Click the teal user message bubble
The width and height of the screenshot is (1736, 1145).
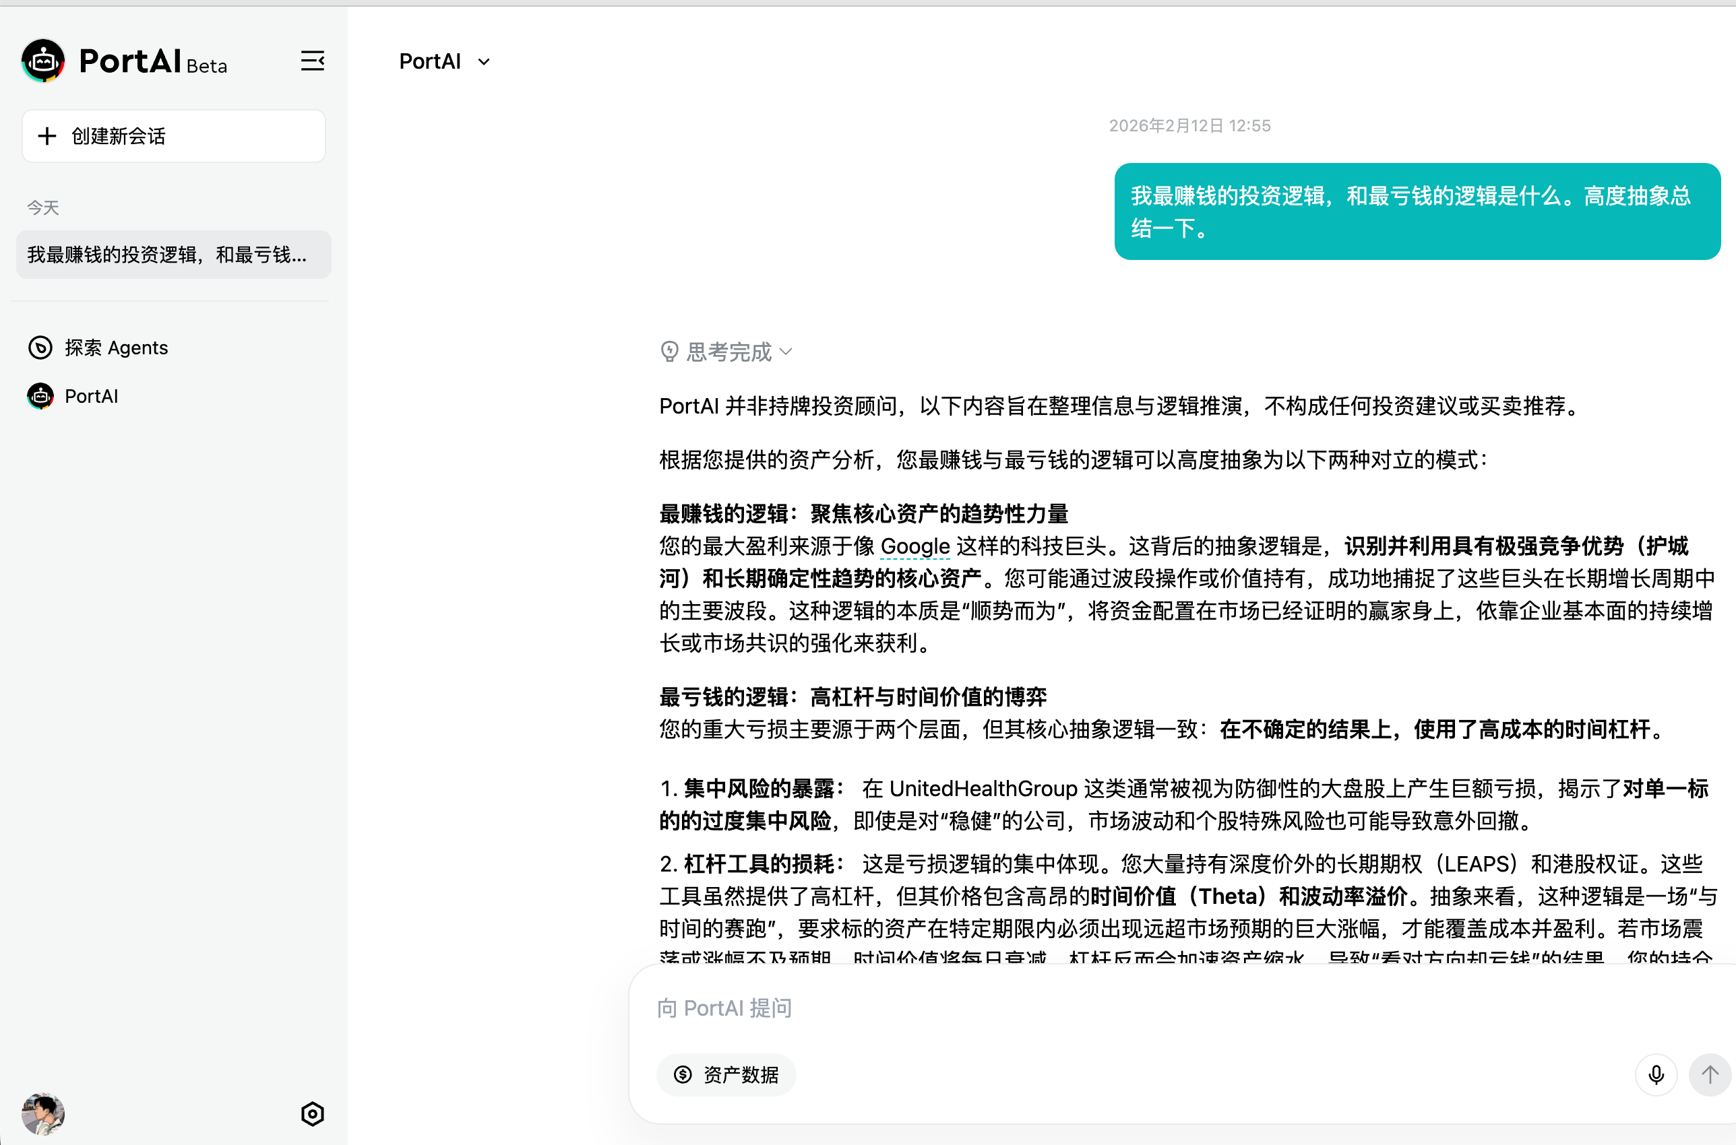coord(1417,211)
